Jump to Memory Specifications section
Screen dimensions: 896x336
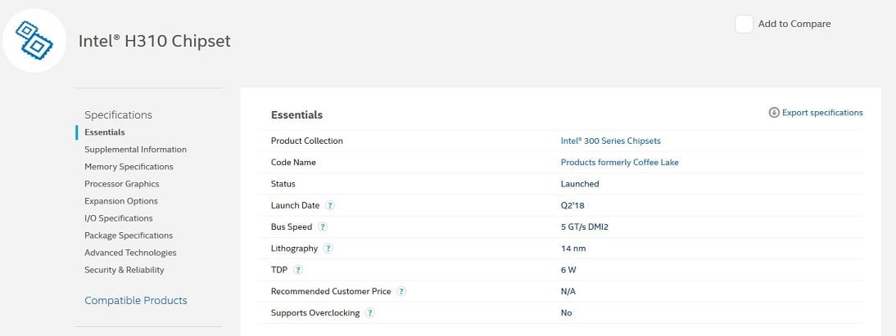point(129,167)
